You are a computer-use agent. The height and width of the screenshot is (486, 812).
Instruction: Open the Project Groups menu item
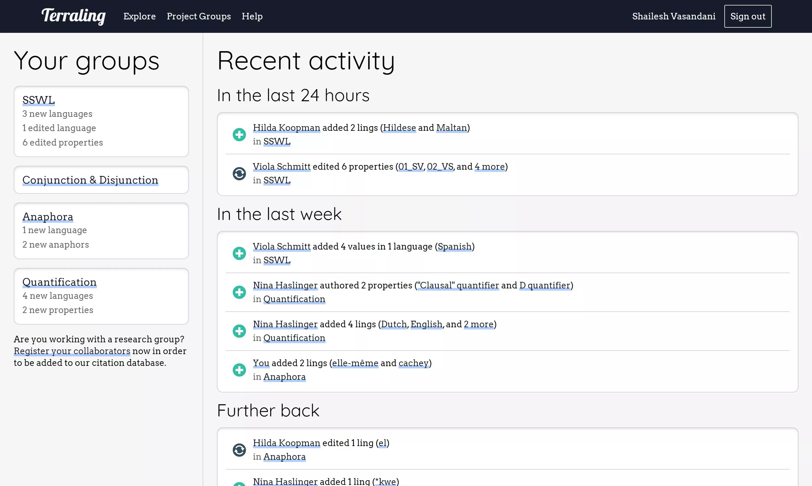(x=199, y=16)
